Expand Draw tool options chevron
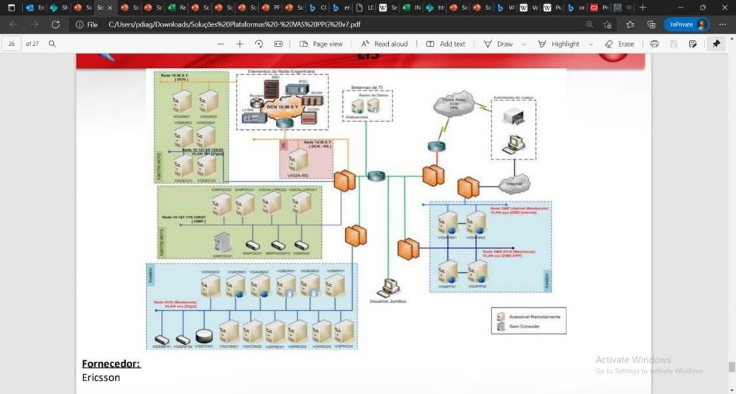This screenshot has width=736, height=394. (x=524, y=44)
